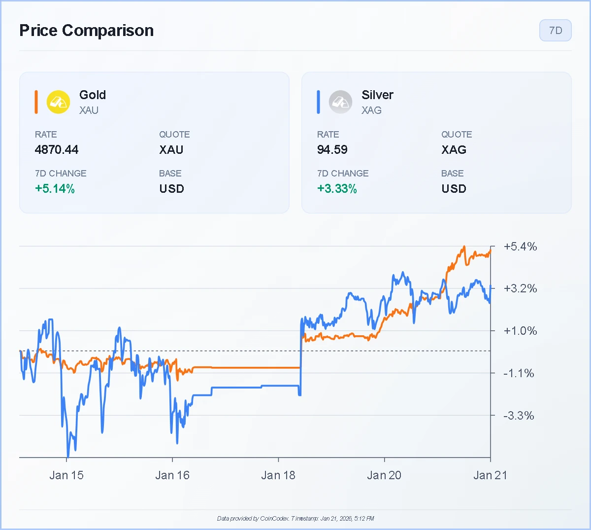591x530 pixels.
Task: Click the Jan 16 axis label
Action: [x=172, y=475]
